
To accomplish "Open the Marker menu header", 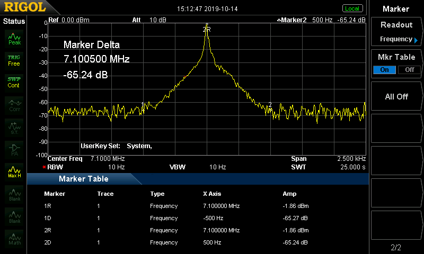I will tap(396, 8).
